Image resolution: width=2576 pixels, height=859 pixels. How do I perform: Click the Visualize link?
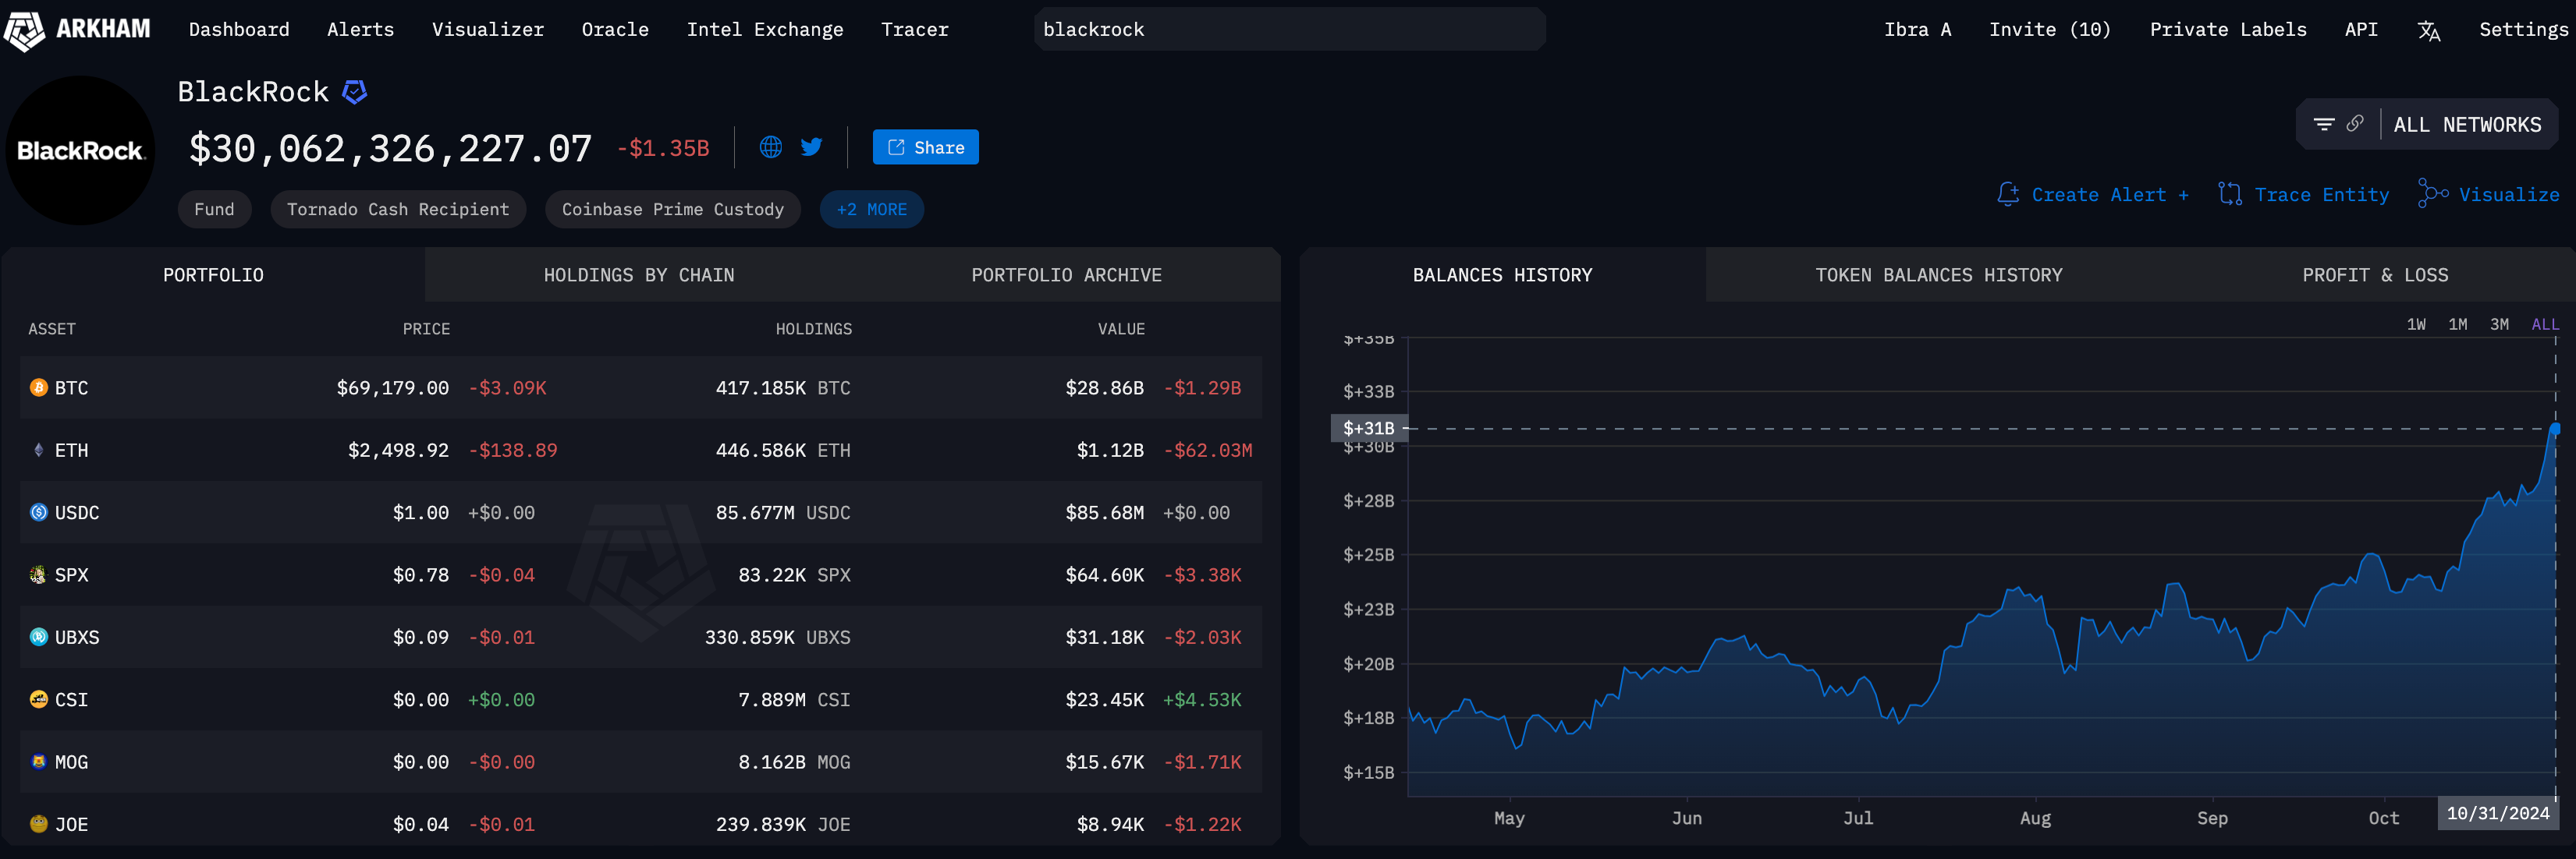click(2489, 195)
